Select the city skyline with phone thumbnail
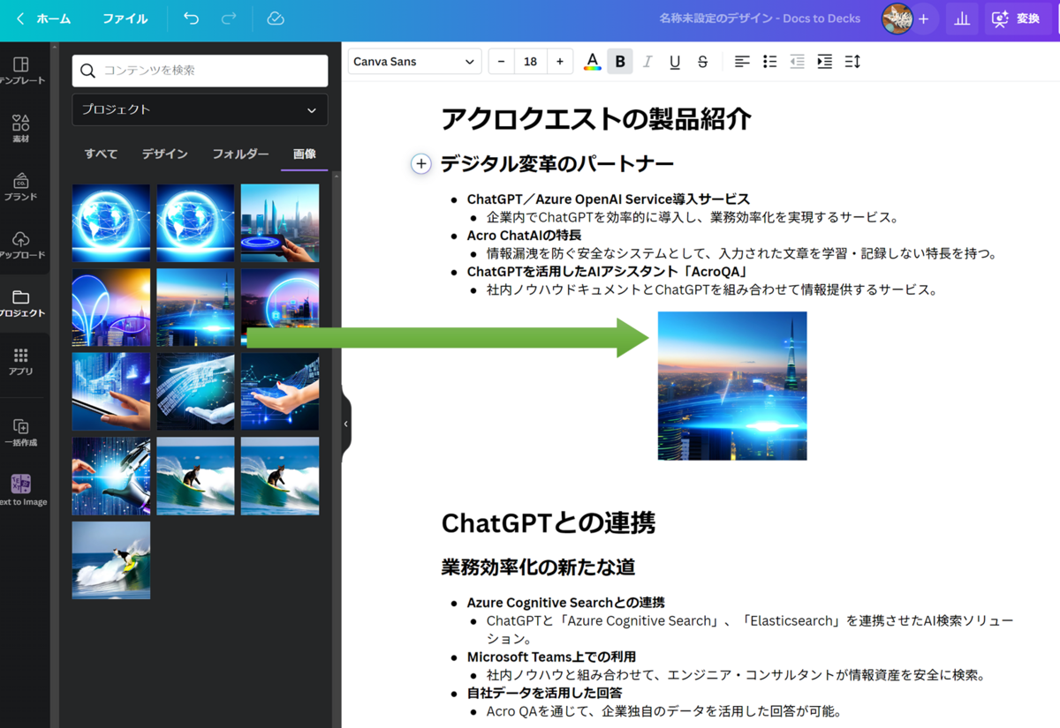The width and height of the screenshot is (1060, 728). point(280,222)
